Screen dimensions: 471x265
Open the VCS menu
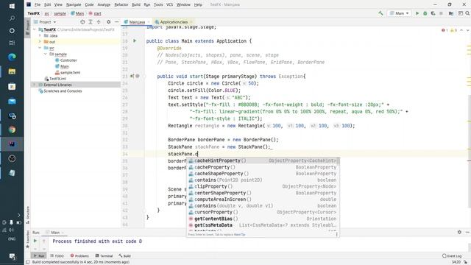coord(169,4)
